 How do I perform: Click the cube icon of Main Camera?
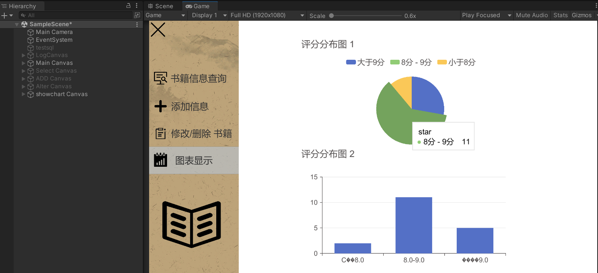[30, 32]
